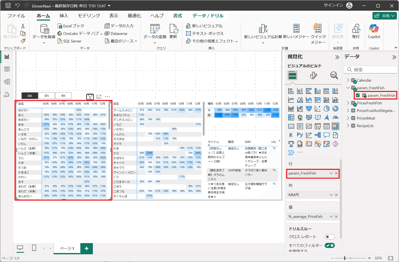Click the SQL Server data source
The width and height of the screenshot is (399, 262).
[69, 41]
